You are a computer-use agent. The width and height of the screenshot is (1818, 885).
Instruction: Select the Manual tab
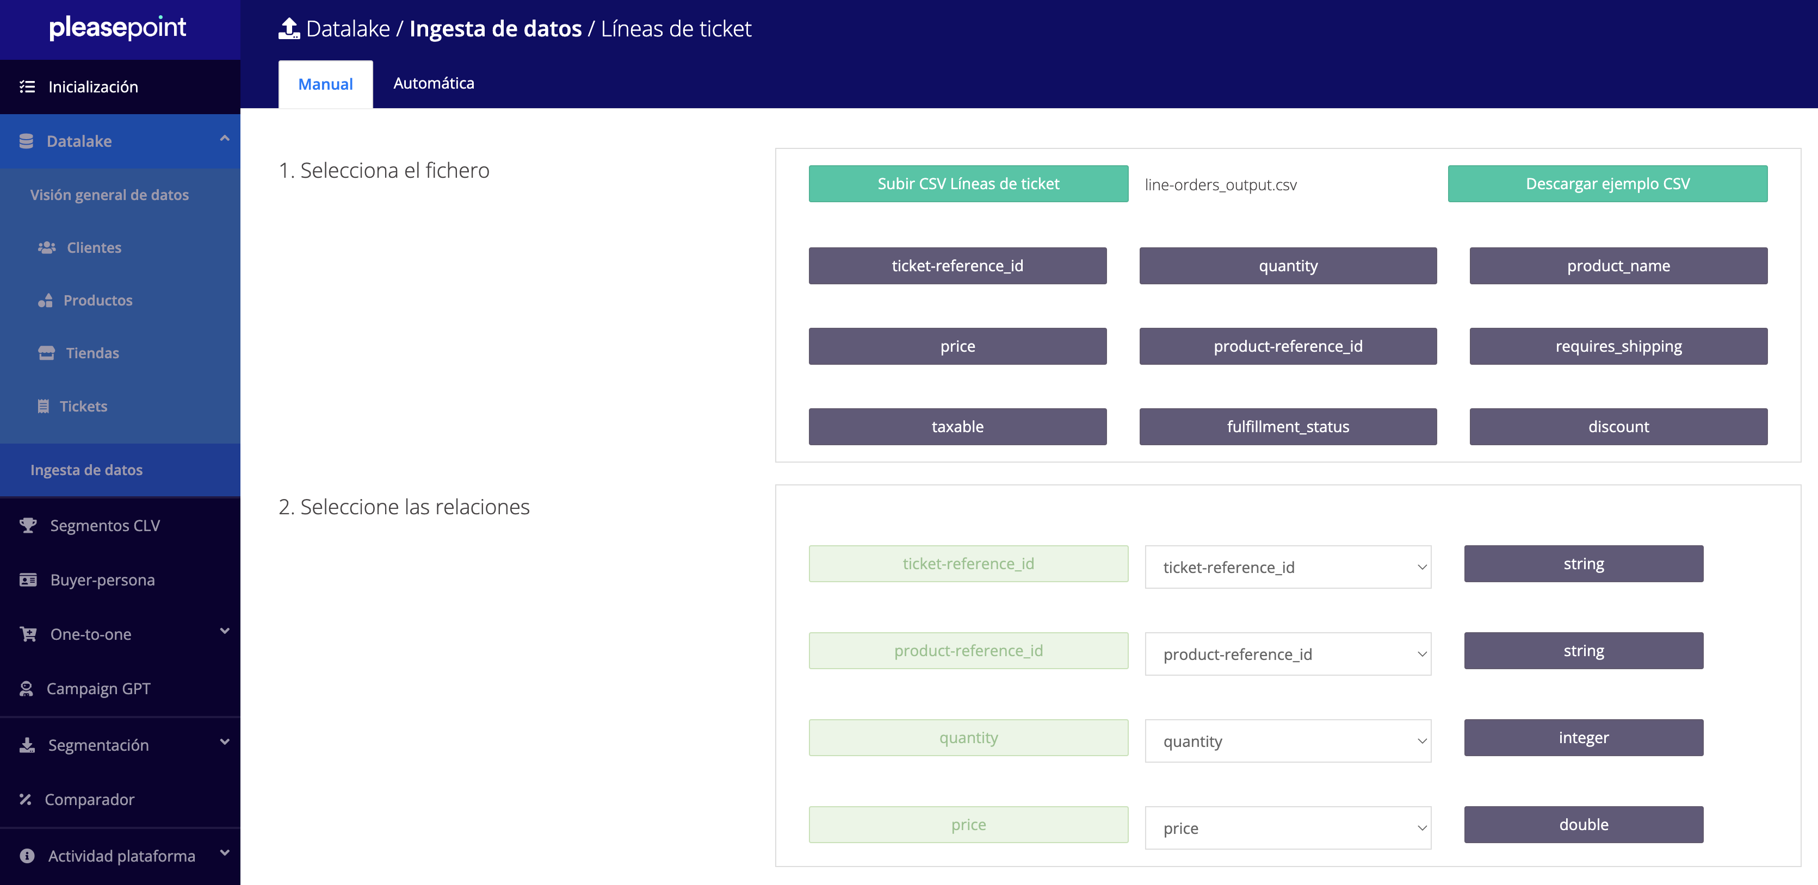tap(325, 85)
